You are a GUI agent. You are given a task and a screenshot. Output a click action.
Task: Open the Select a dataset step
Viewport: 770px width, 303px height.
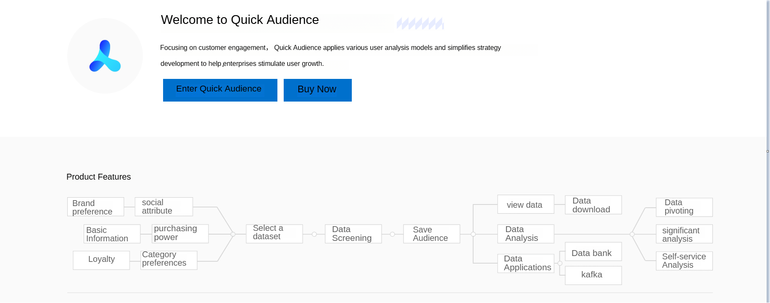(274, 233)
